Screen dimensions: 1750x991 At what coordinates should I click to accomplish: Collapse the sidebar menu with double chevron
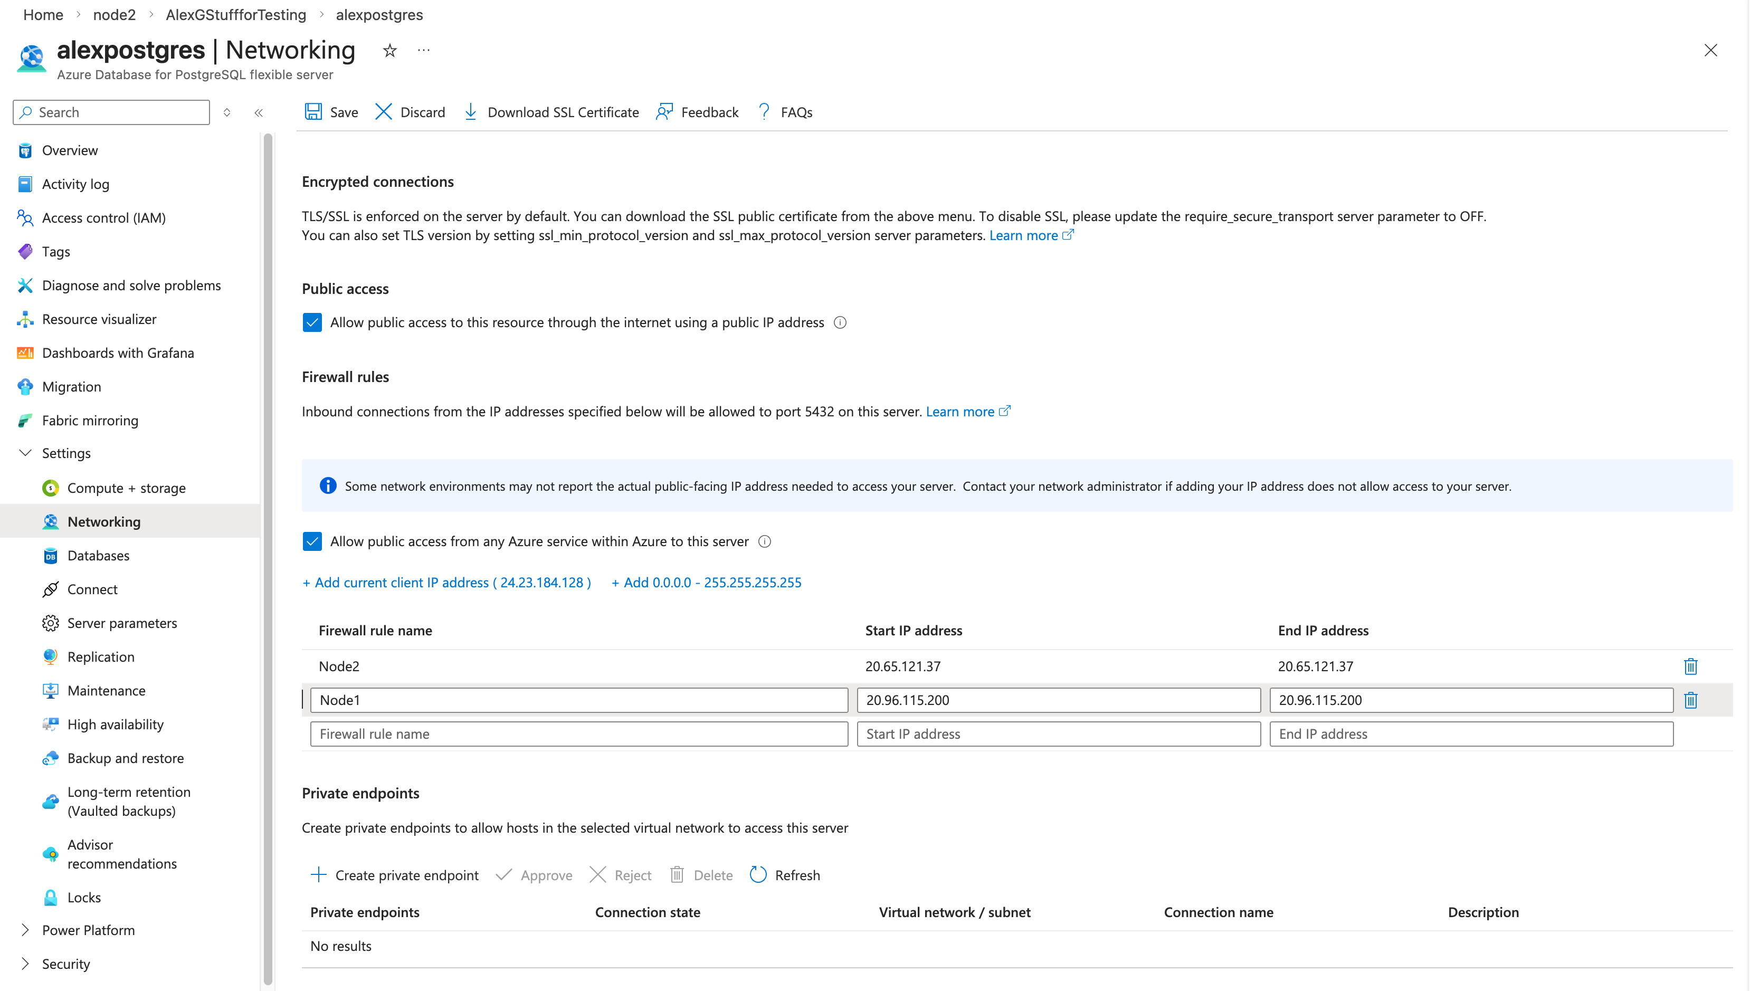click(x=259, y=113)
